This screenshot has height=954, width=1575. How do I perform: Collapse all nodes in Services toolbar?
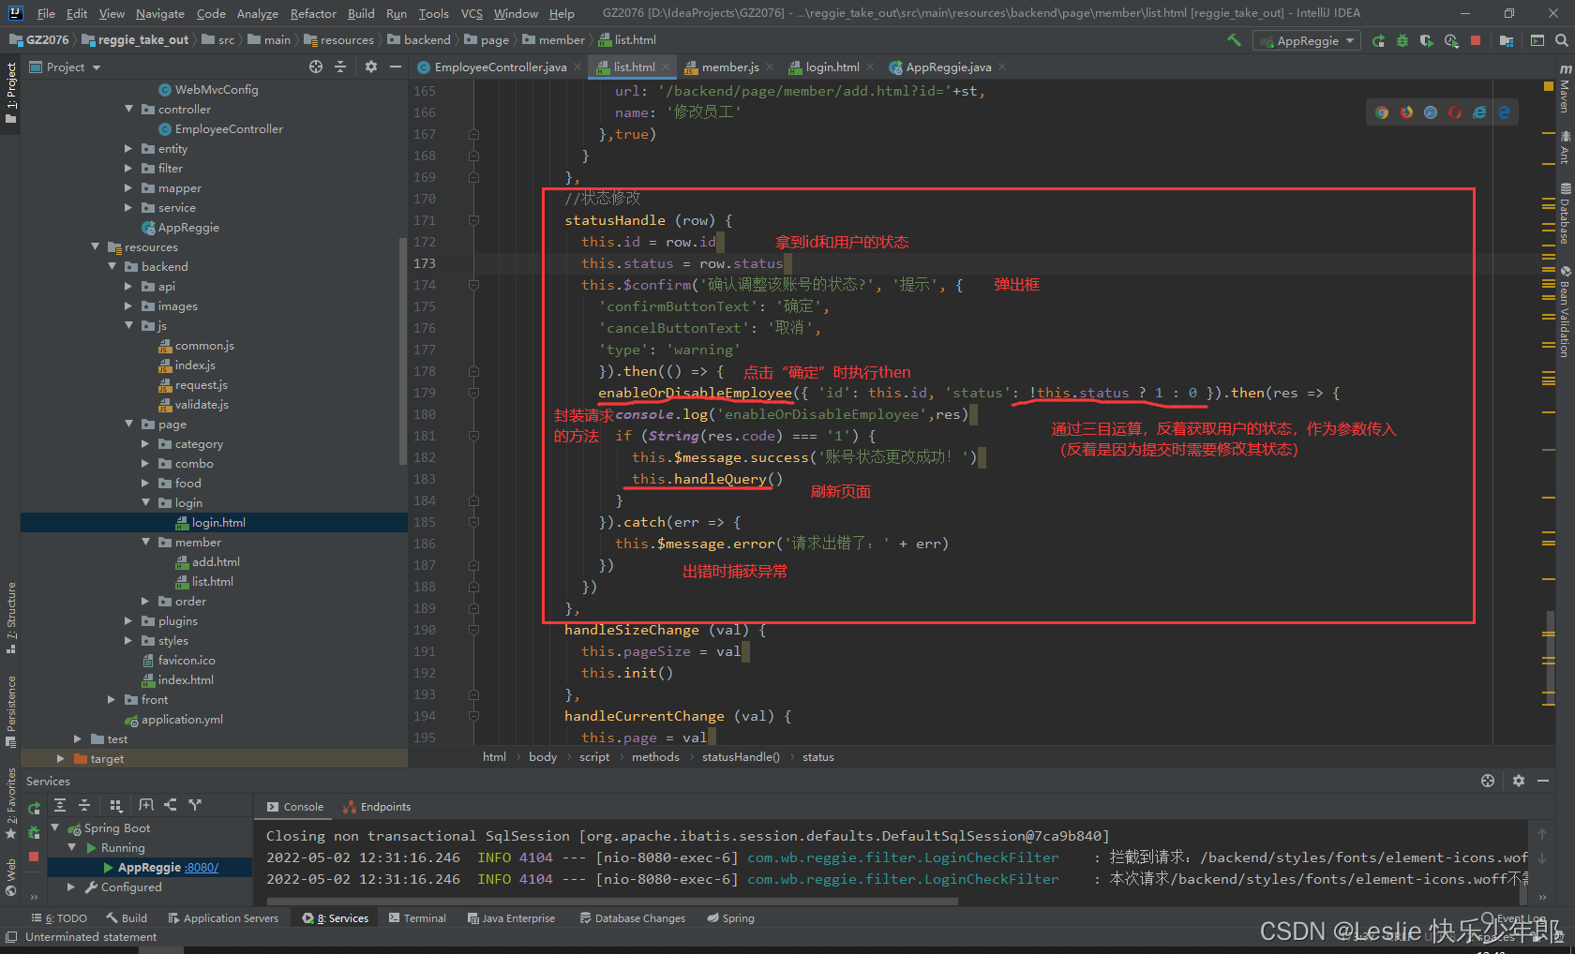(x=84, y=805)
